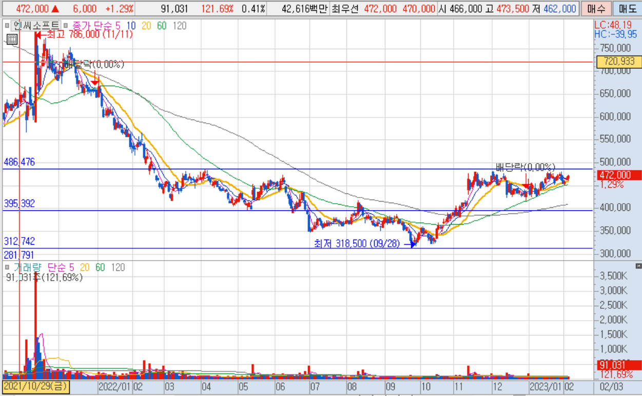Image resolution: width=642 pixels, height=396 pixels.
Task: Click the 매도 (sell) button
Action: [x=627, y=9]
